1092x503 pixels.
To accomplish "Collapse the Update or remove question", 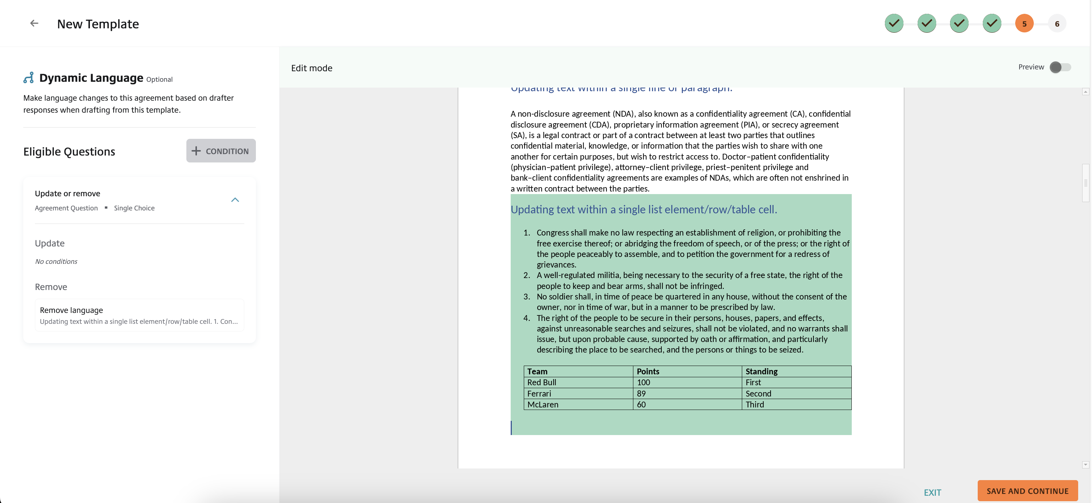I will [235, 200].
